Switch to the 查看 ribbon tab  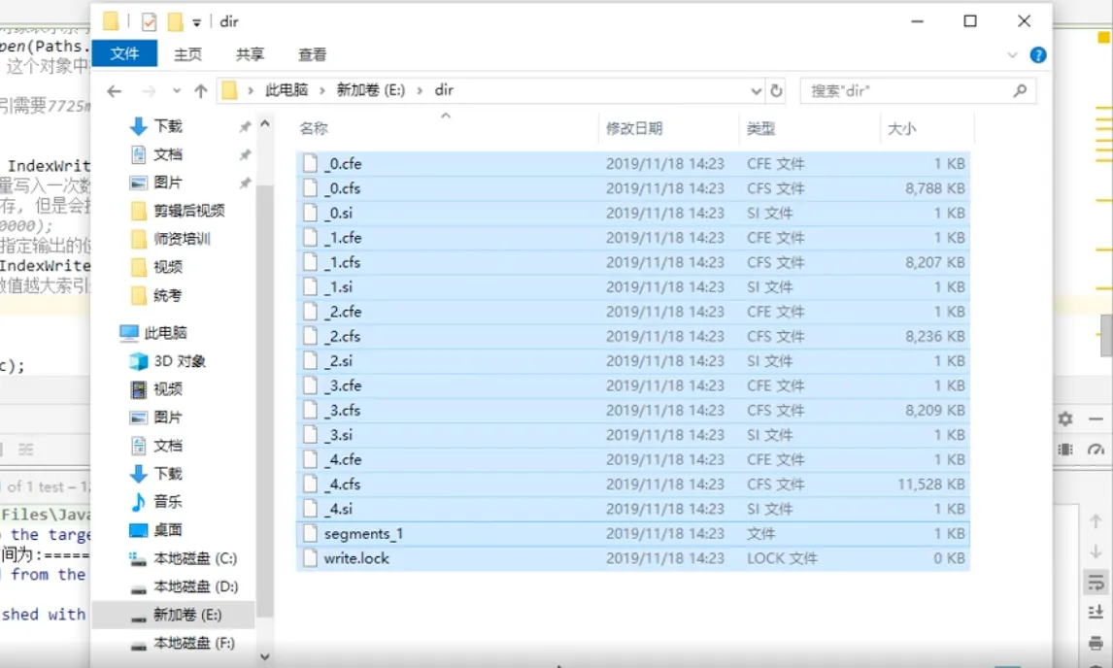coord(313,54)
